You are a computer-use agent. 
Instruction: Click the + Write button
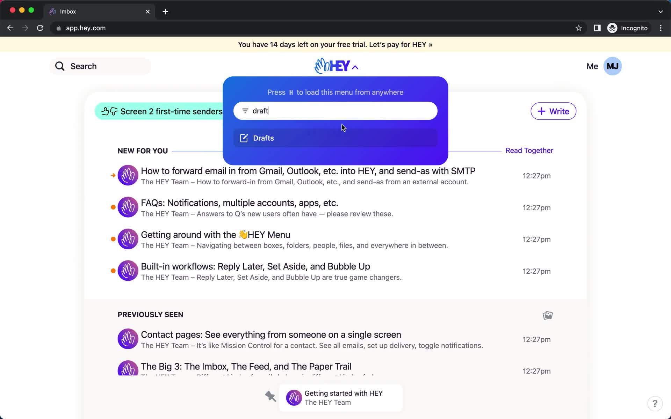click(x=553, y=111)
